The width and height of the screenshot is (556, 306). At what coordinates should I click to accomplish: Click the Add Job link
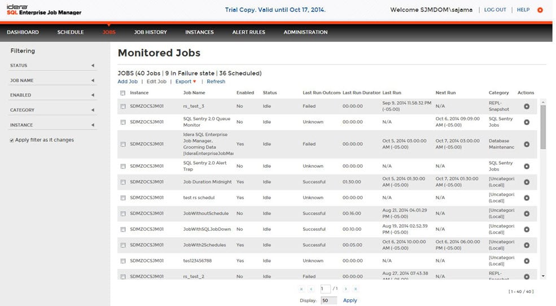coord(128,81)
